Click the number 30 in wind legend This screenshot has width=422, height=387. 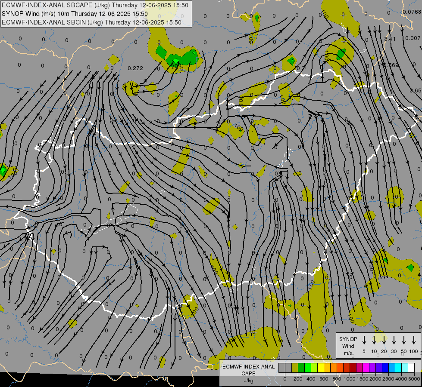(394, 351)
